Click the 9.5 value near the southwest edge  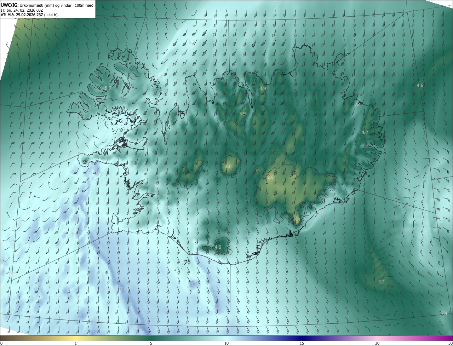(12, 272)
